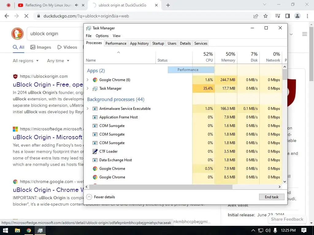The width and height of the screenshot is (314, 235).
Task: Switch to the Services tab
Action: click(201, 43)
